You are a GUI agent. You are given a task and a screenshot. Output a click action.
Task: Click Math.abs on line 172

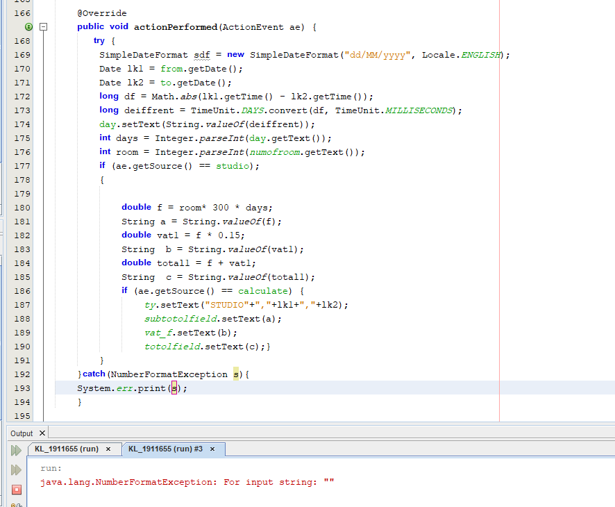[x=174, y=97]
